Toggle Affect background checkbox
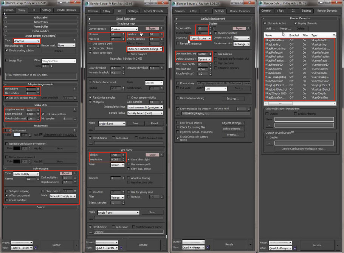The width and height of the screenshot is (344, 253). pyautogui.click(x=6, y=195)
